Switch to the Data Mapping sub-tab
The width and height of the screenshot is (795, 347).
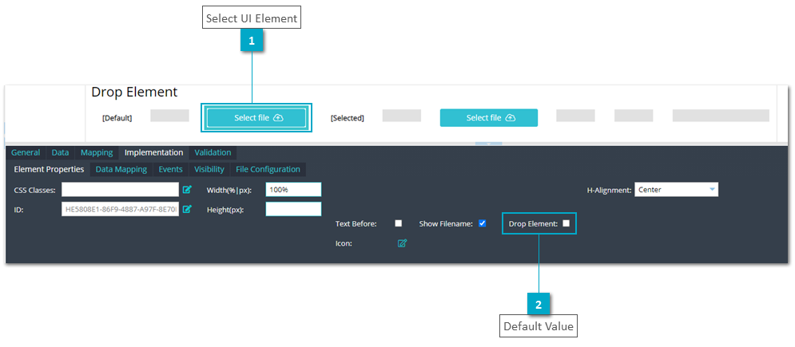tap(121, 169)
